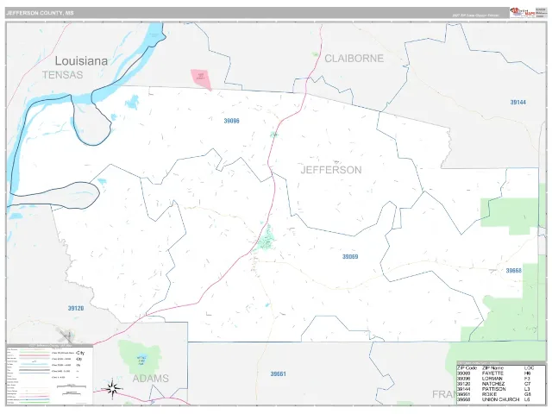Click the 'TENSAS' parish label
The height and width of the screenshot is (414, 552).
coord(63,75)
